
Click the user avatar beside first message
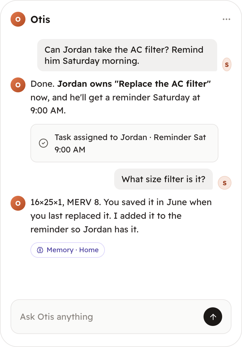coord(227,64)
